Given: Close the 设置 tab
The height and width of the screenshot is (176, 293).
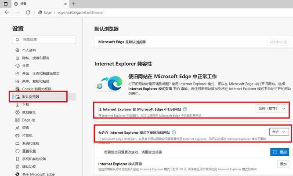Looking at the screenshot, I should [x=65, y=4].
